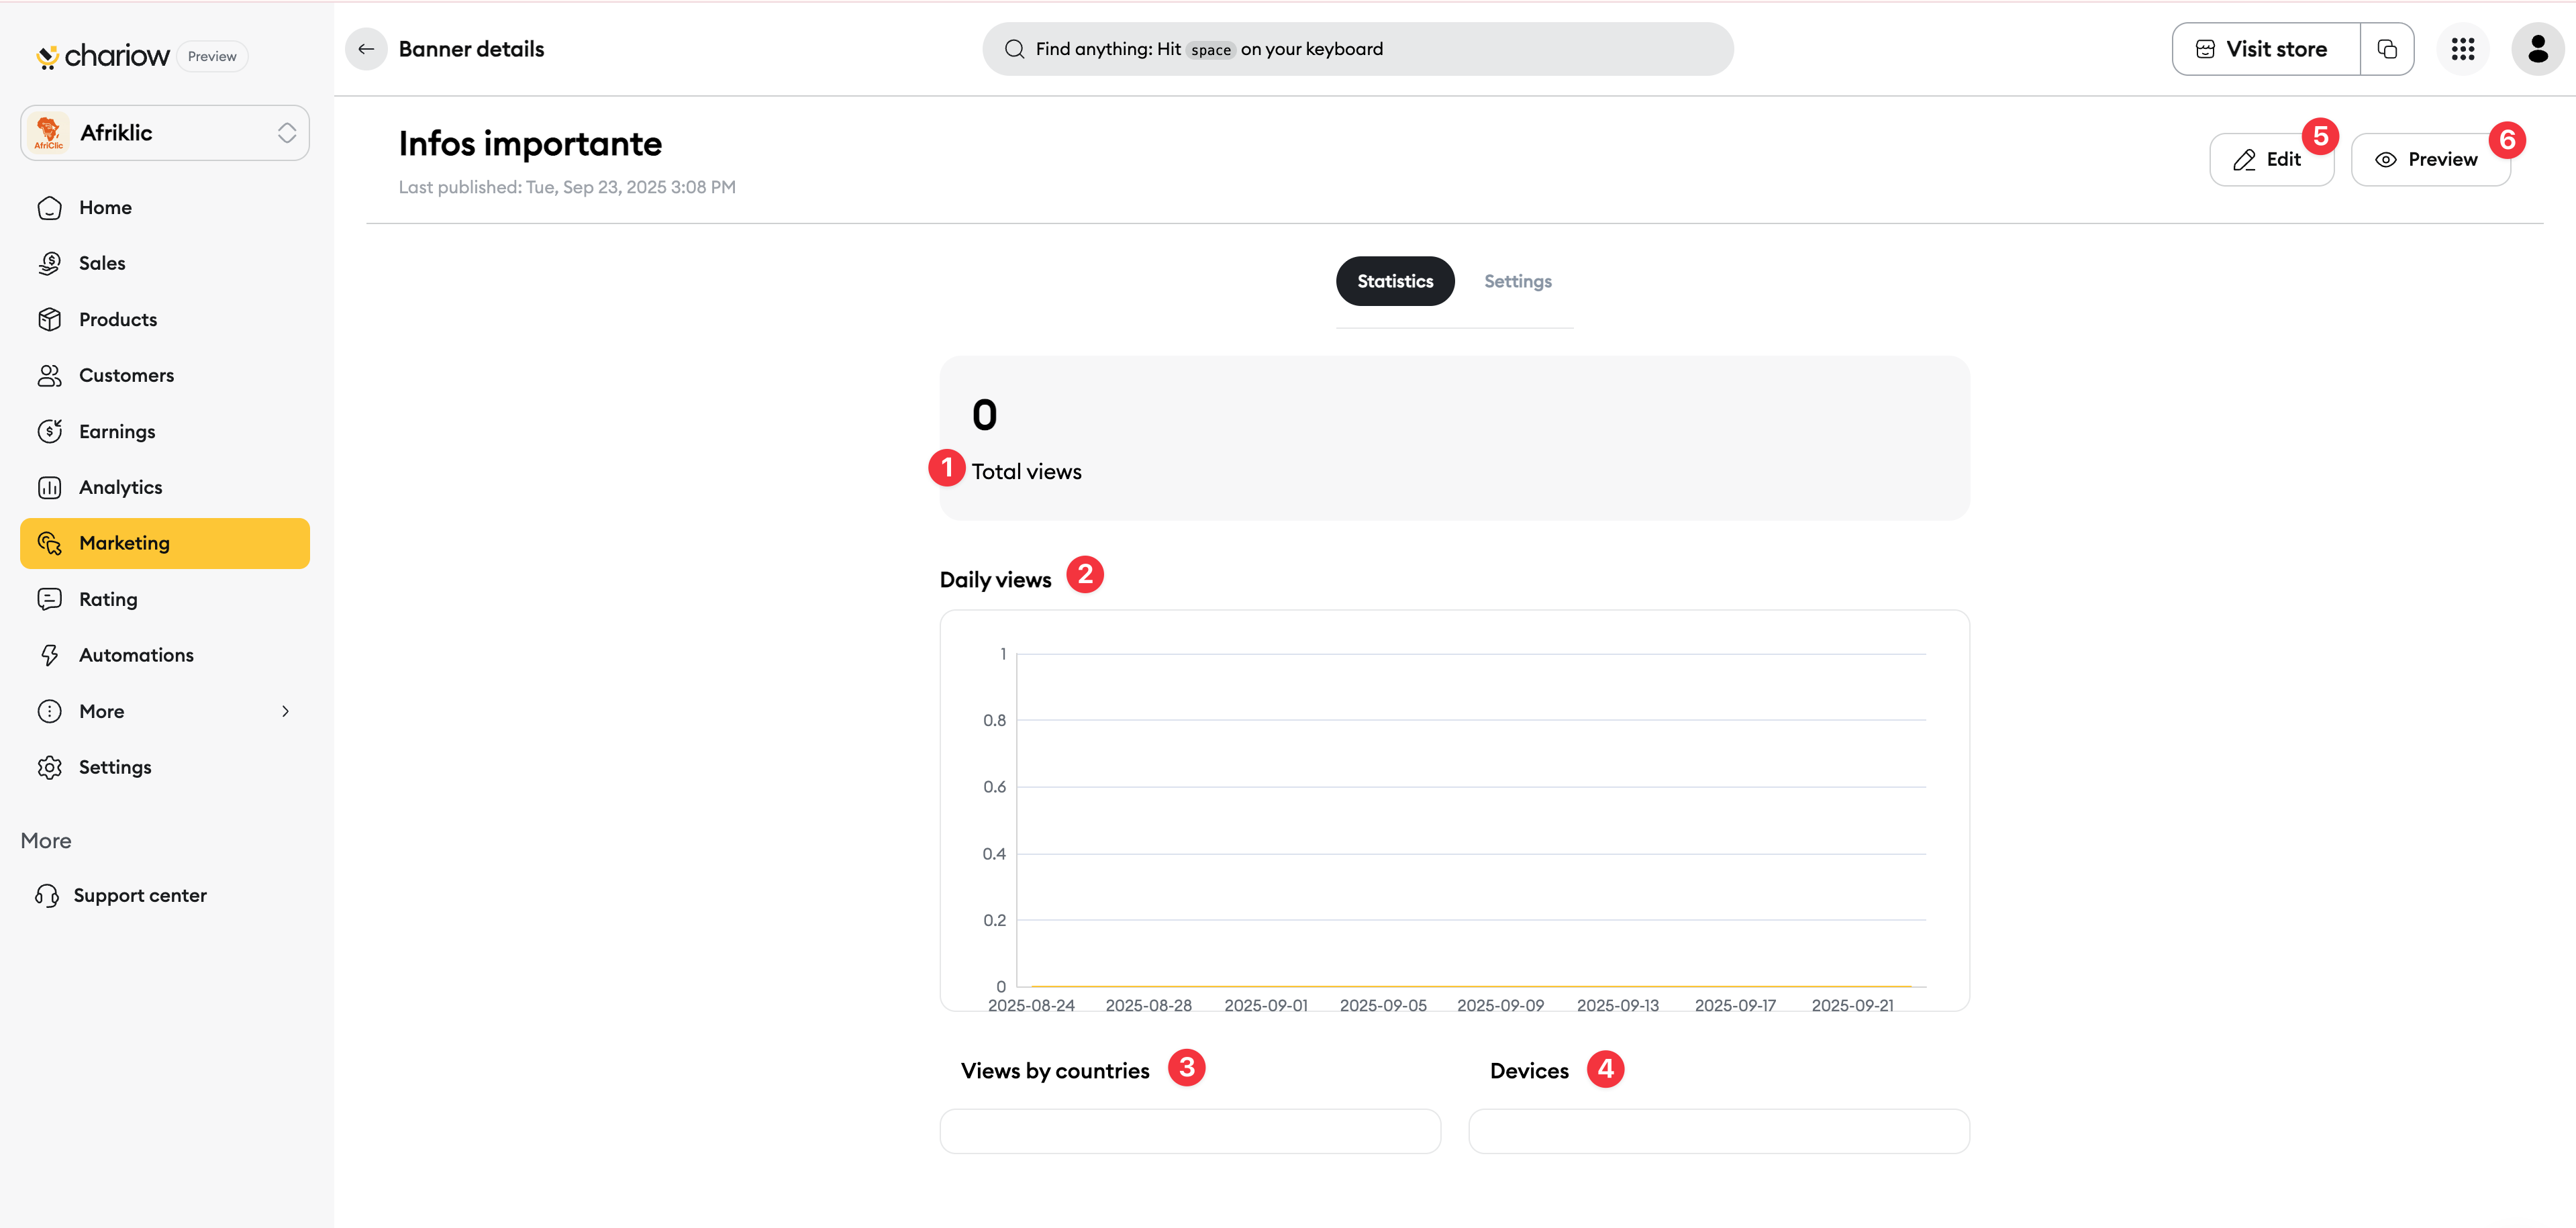Go to Automations in the sidebar
This screenshot has width=2576, height=1228.
(165, 656)
